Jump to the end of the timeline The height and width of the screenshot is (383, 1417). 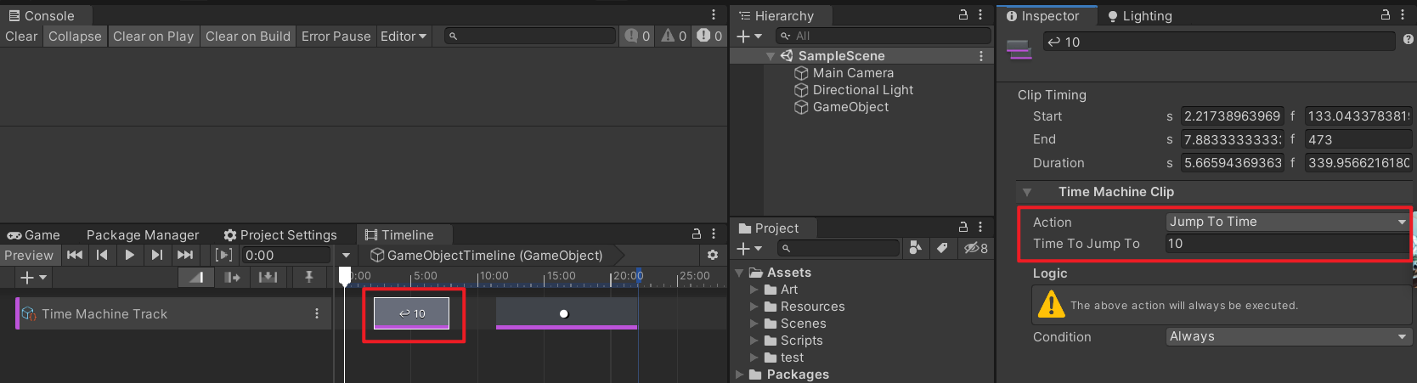pyautogui.click(x=184, y=255)
